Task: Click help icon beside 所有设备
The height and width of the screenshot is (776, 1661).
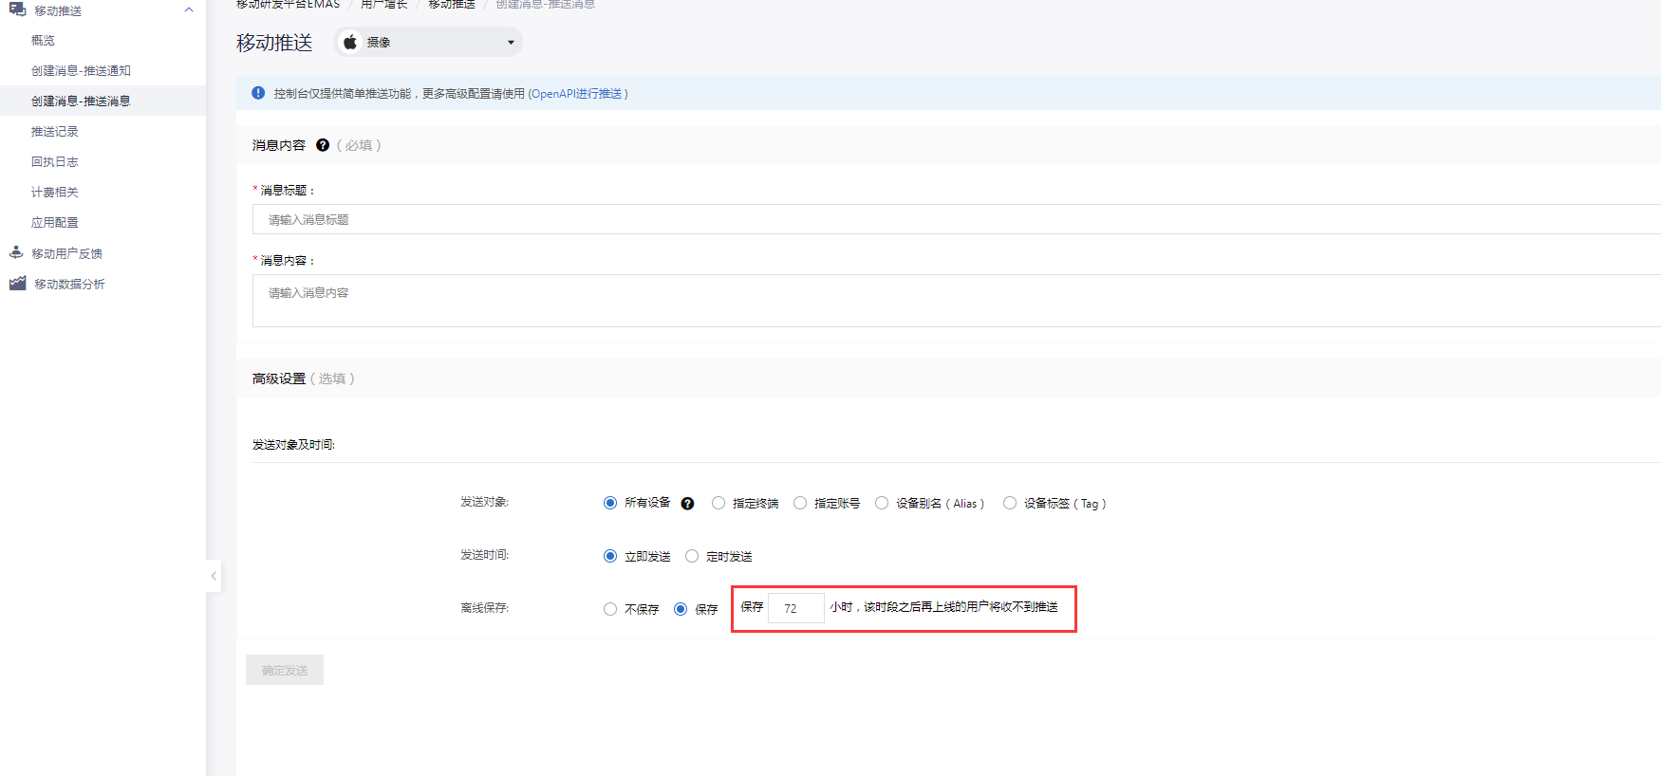Action: pyautogui.click(x=687, y=504)
